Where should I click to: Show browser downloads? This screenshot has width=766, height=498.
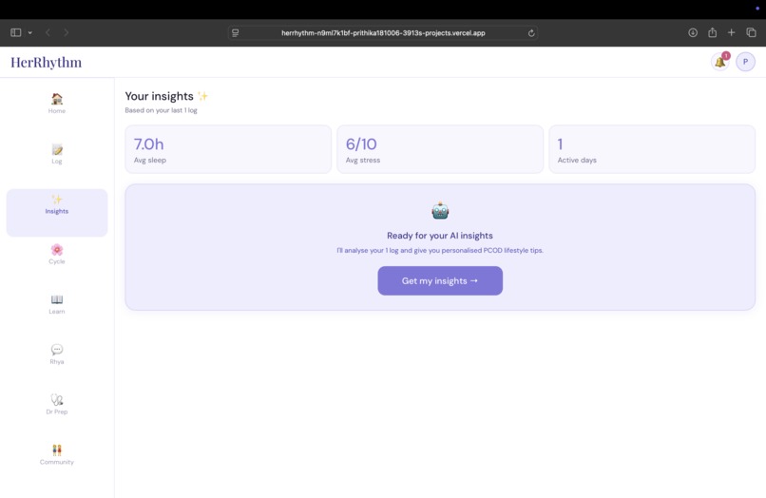[693, 32]
